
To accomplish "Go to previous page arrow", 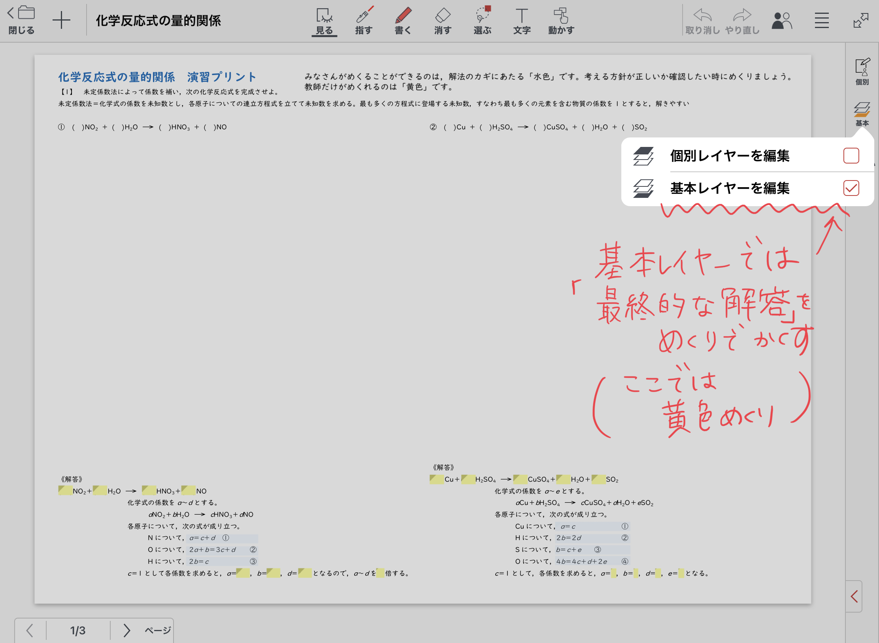I will (30, 630).
